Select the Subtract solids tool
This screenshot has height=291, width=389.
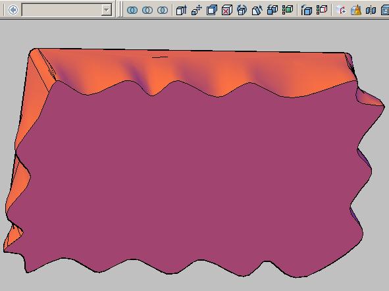147,10
